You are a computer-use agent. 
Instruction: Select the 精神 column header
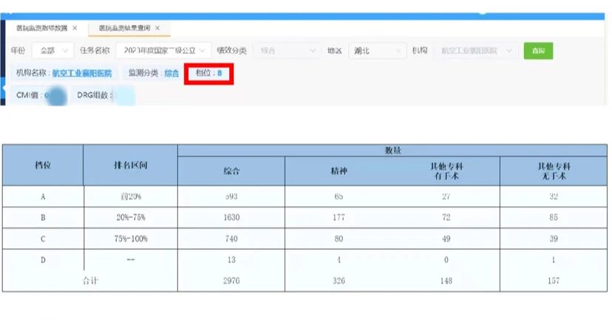tap(339, 171)
